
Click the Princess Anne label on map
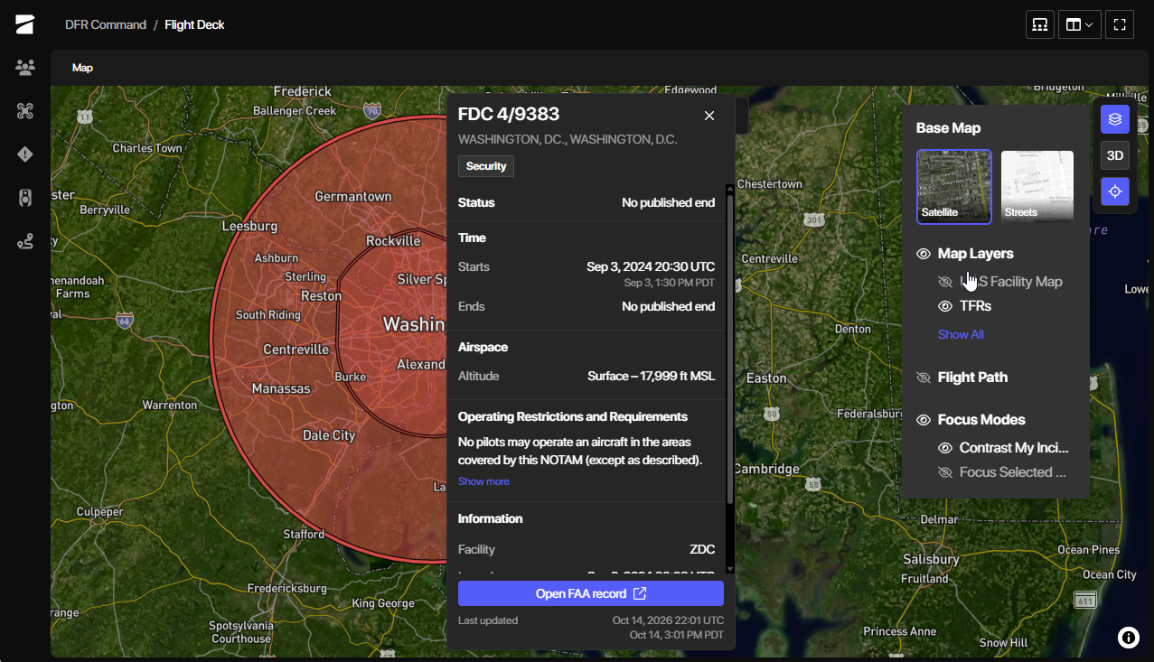tap(899, 631)
